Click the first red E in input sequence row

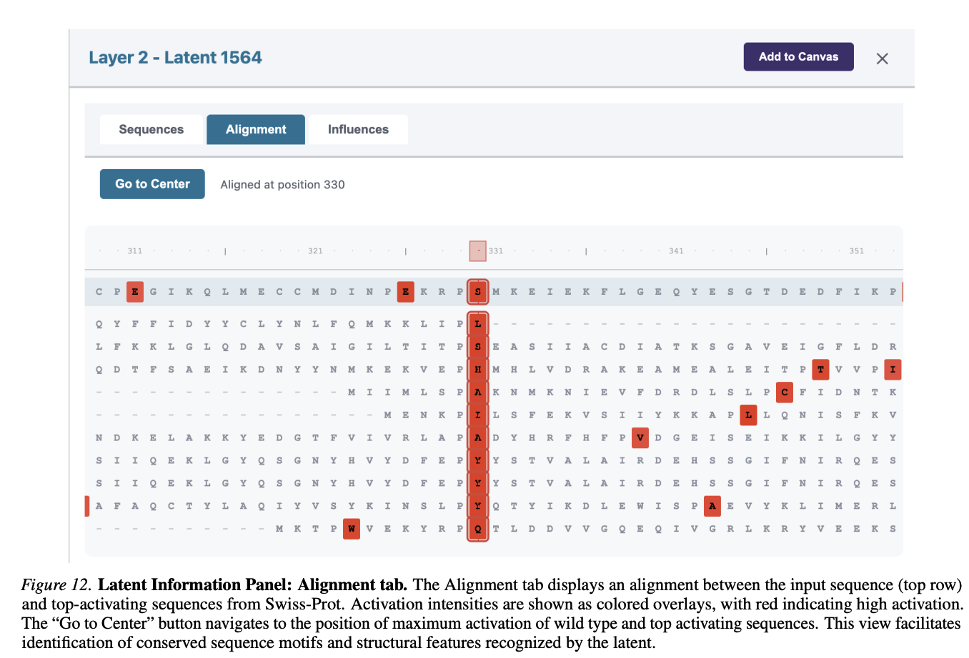[x=134, y=292]
